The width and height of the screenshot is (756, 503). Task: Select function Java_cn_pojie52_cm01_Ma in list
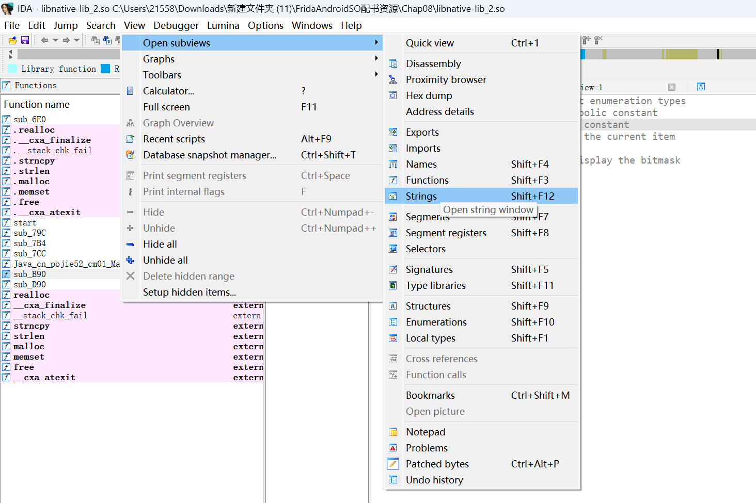(60, 264)
